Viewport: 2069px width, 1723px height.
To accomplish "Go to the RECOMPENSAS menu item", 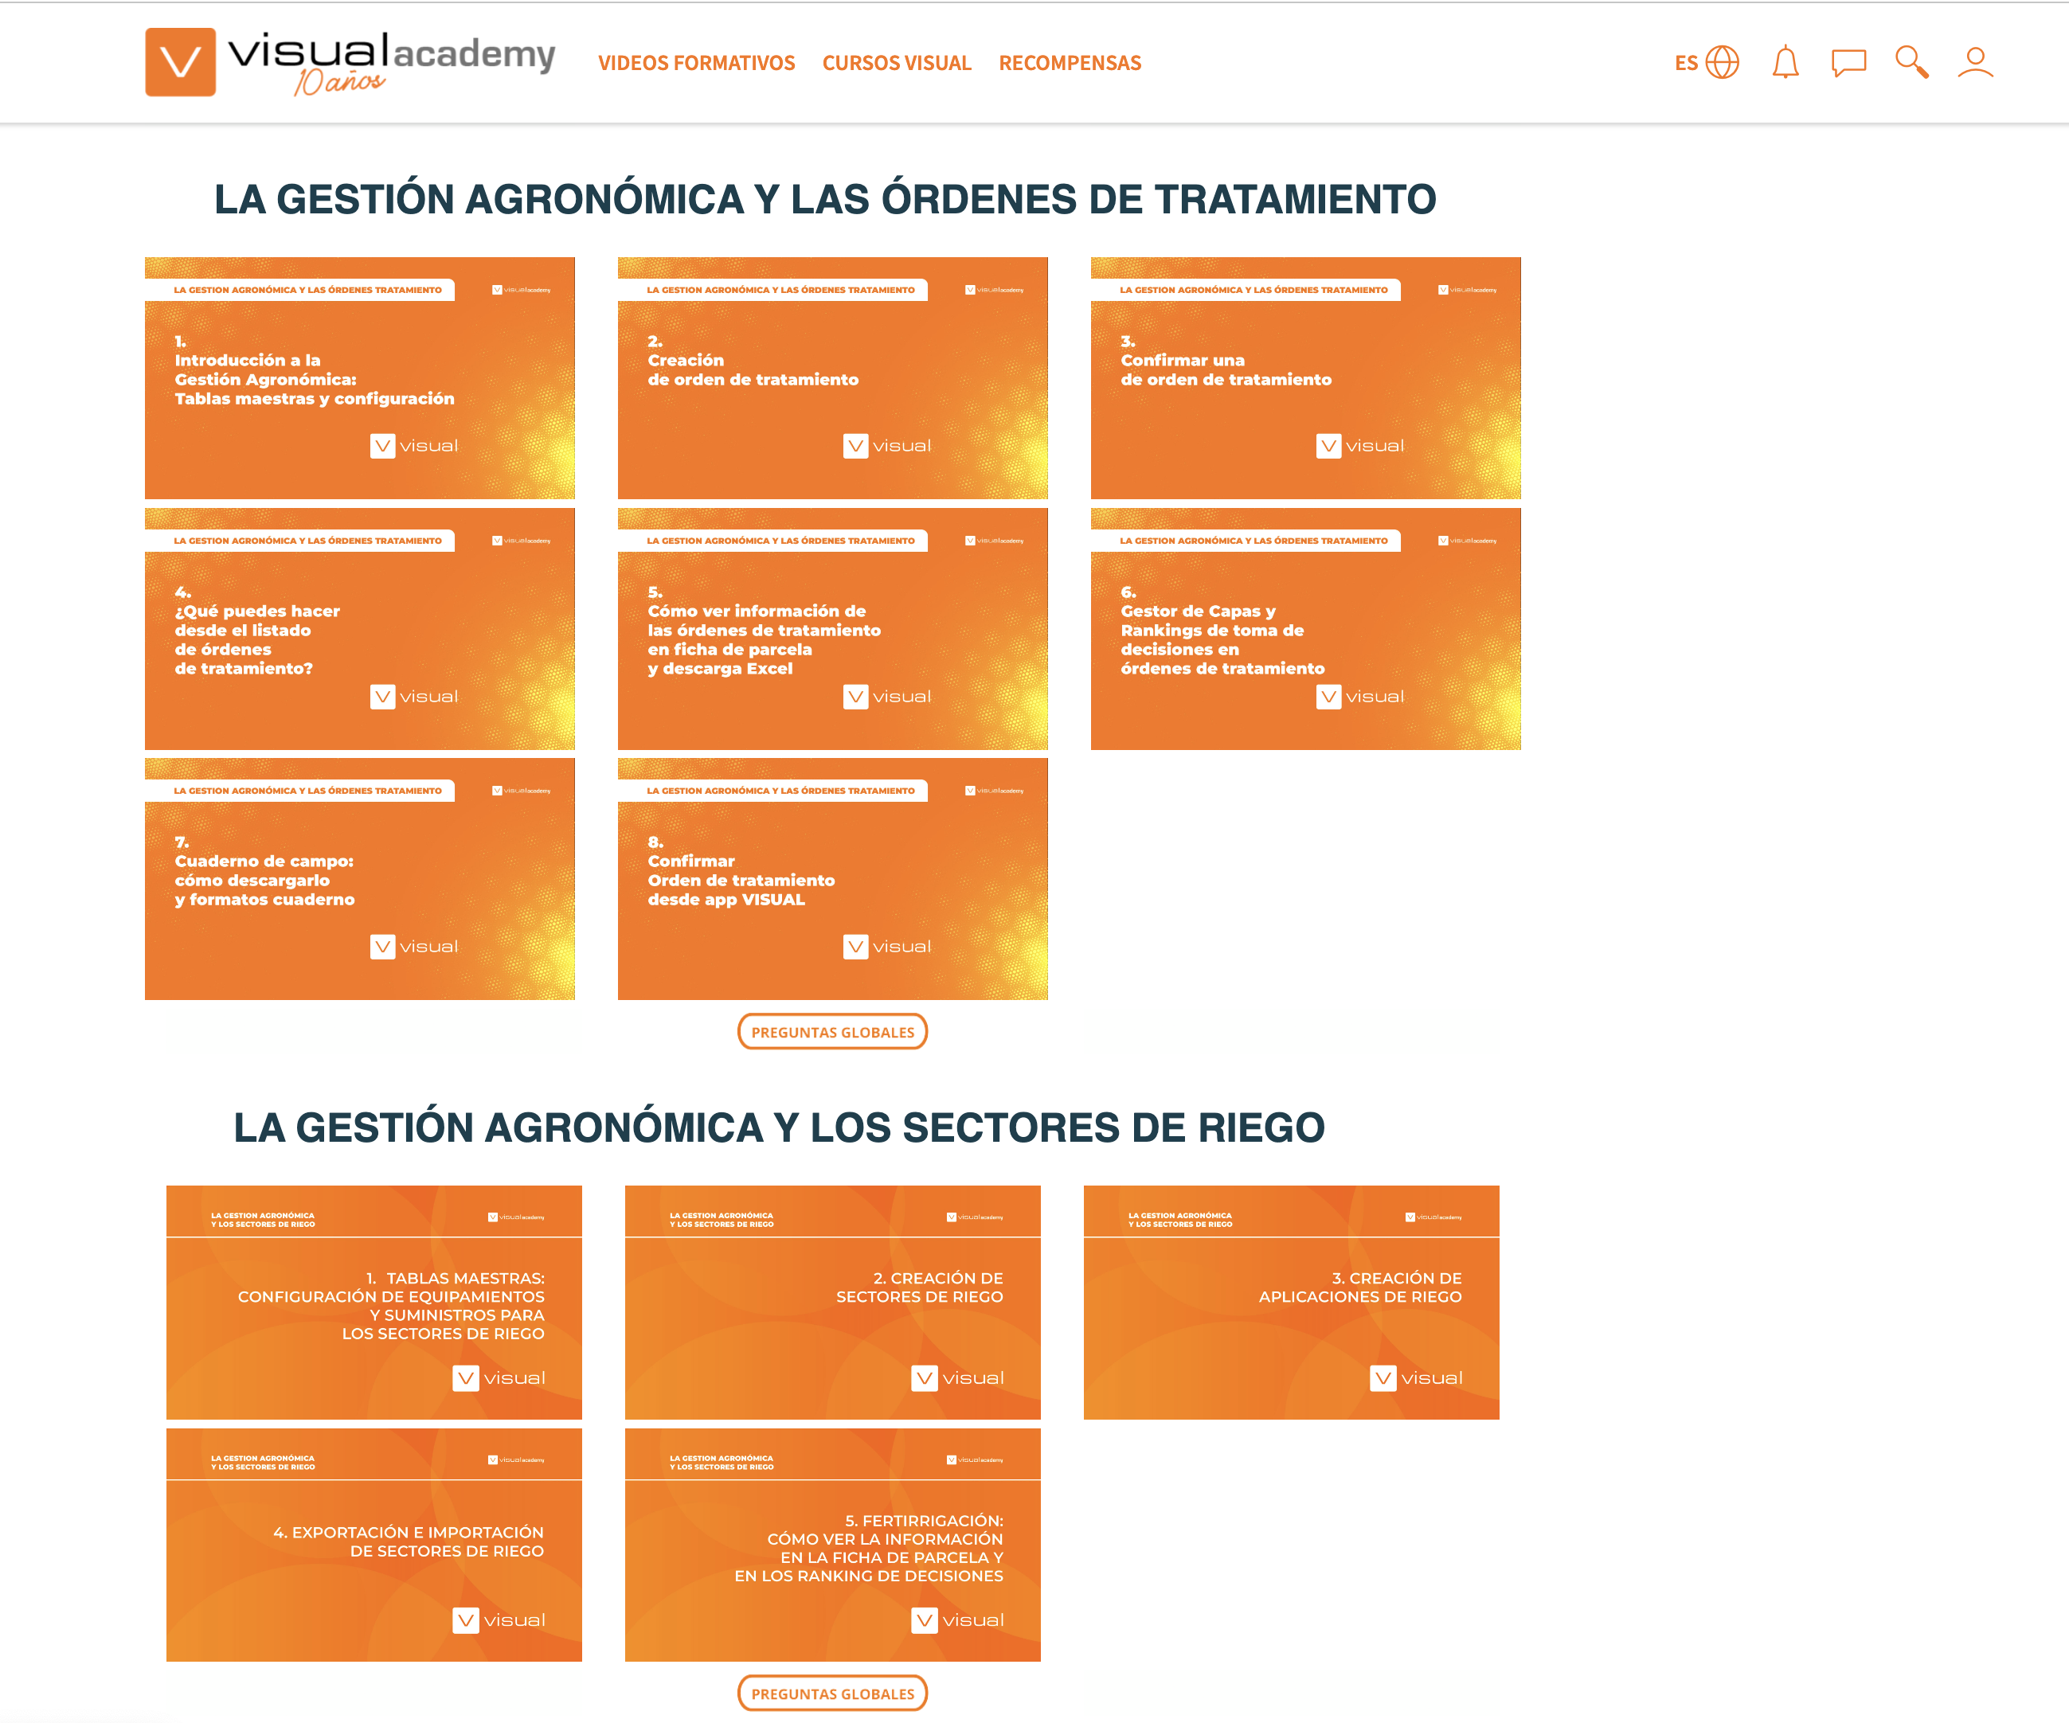I will [1070, 63].
